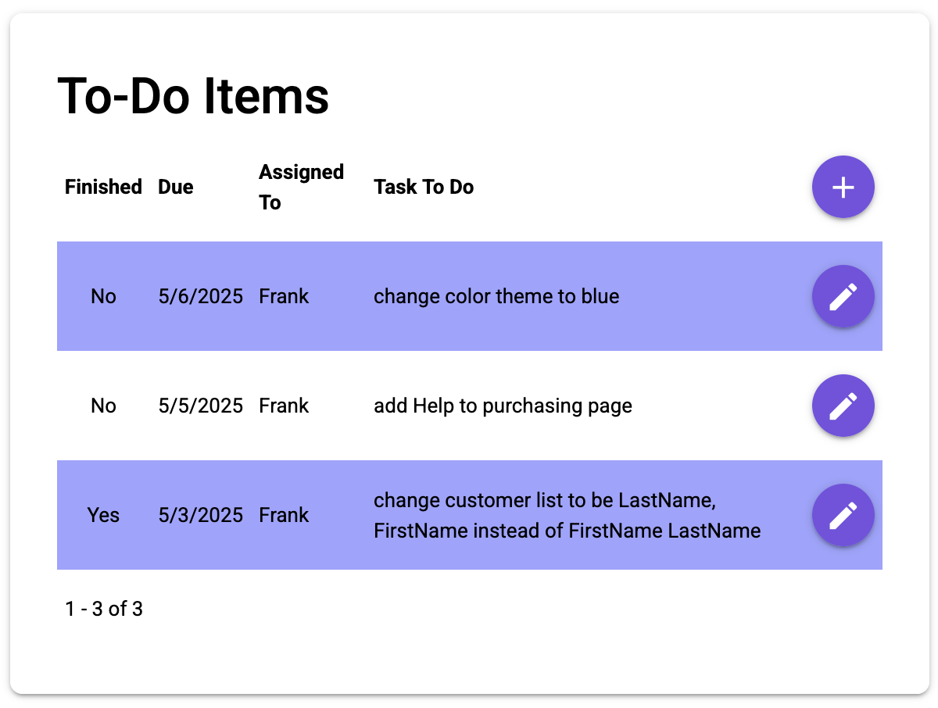Click the '1 - 3 of 3' pagination label
The width and height of the screenshot is (938, 708).
click(104, 609)
